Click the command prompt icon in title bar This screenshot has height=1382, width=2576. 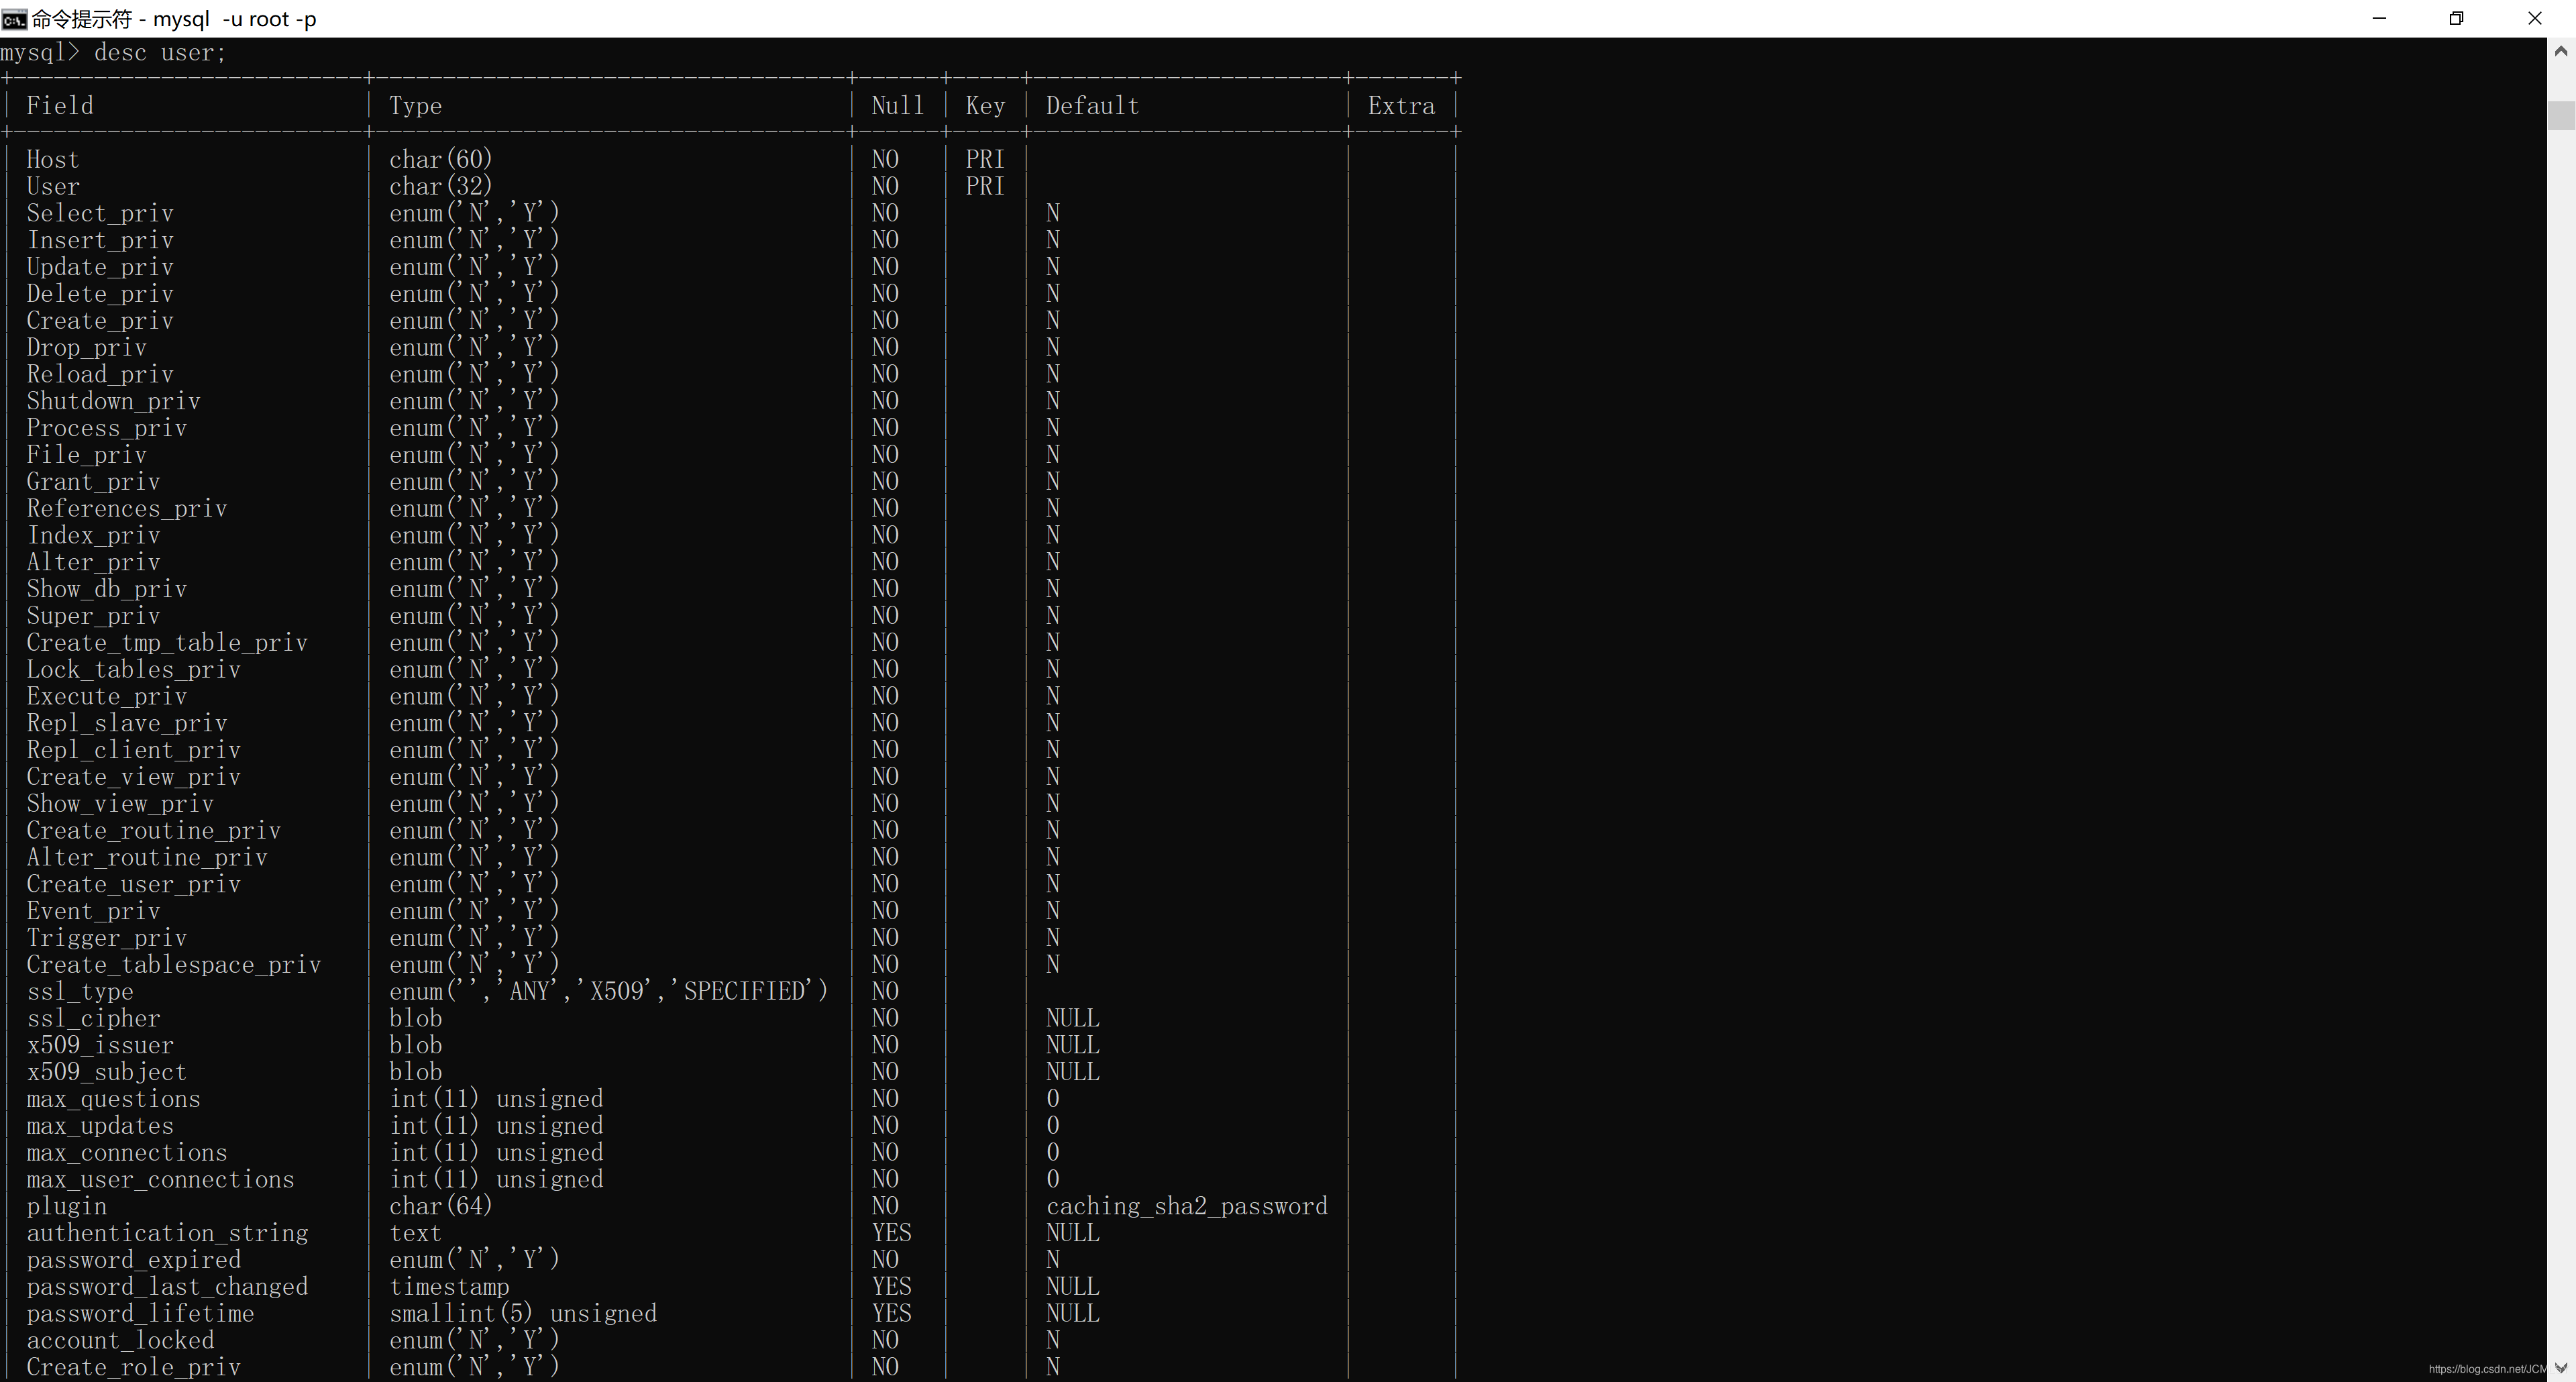tap(14, 19)
